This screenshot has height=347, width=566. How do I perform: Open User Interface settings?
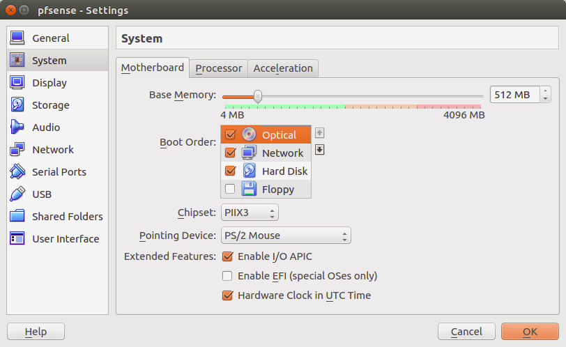[x=57, y=238]
